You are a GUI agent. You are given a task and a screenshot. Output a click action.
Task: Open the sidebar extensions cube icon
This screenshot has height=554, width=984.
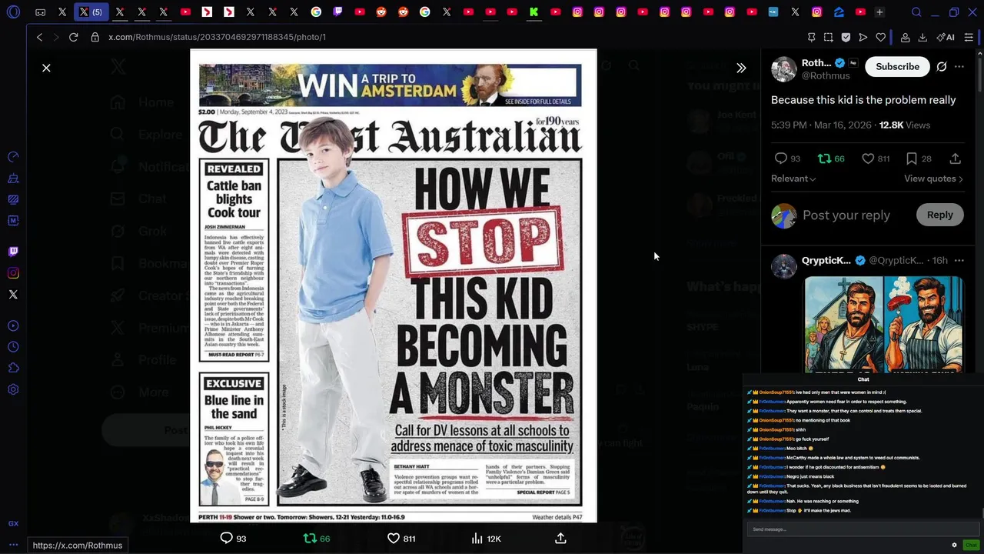(13, 368)
